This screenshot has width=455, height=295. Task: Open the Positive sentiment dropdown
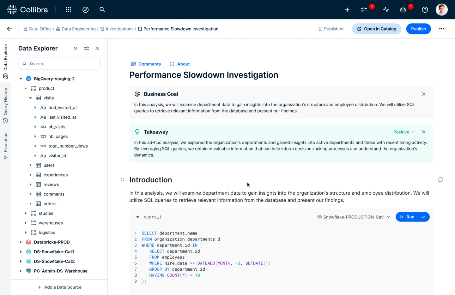403,132
